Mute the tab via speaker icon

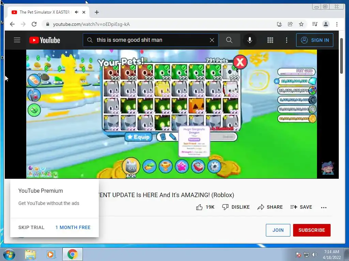pyautogui.click(x=77, y=12)
